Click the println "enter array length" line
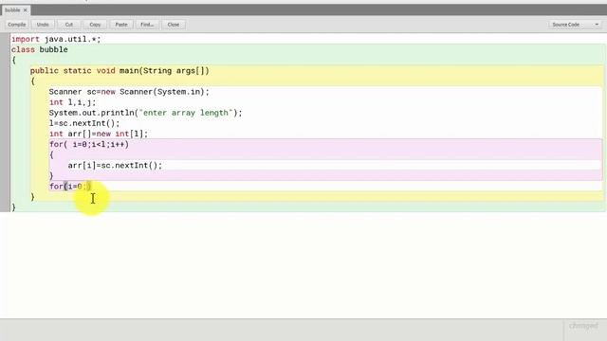The image size is (607, 341). 145,113
